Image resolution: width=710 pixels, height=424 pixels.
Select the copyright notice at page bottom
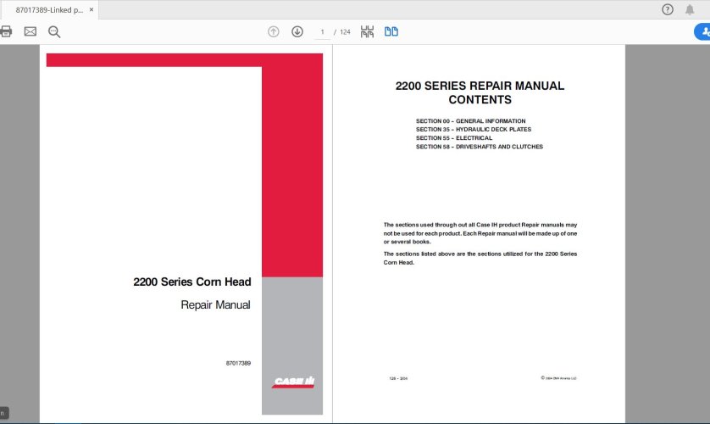click(x=558, y=378)
